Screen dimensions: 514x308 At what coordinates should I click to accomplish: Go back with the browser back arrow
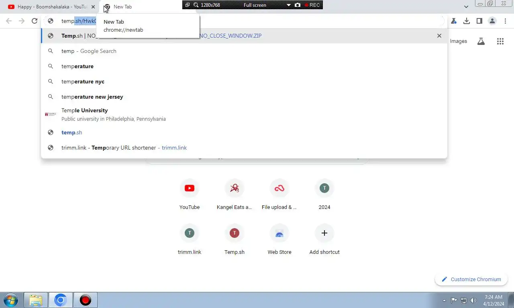[9, 21]
